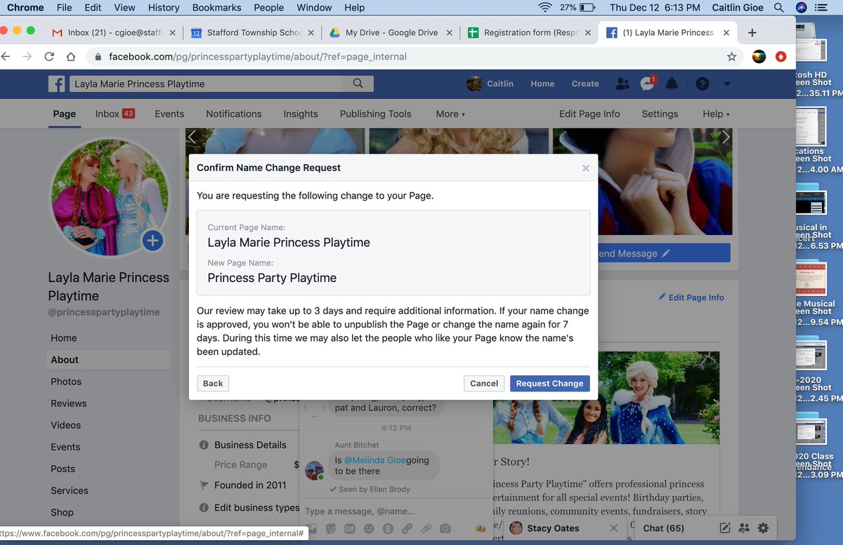This screenshot has width=843, height=545.
Task: Click the Back button in the dialog
Action: tap(213, 384)
